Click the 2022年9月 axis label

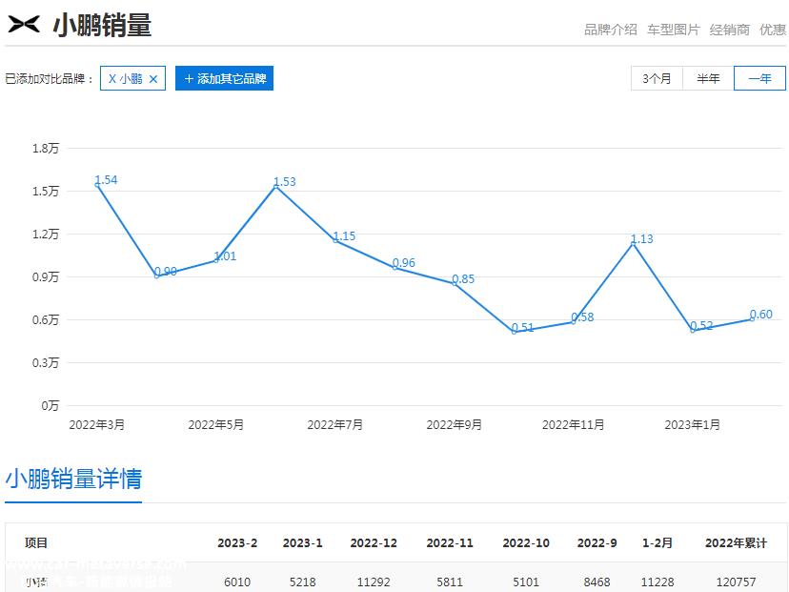pyautogui.click(x=455, y=425)
